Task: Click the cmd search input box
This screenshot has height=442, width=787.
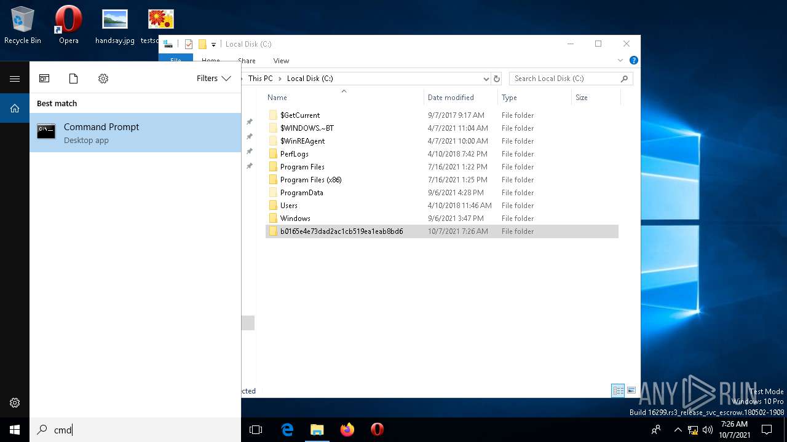Action: coord(135,430)
